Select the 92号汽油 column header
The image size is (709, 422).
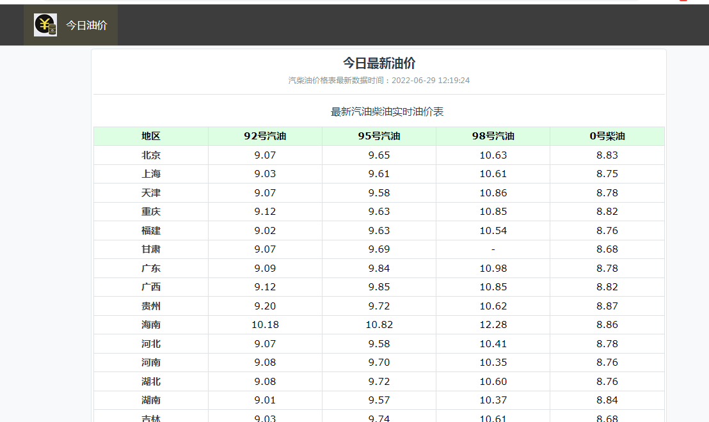point(265,136)
